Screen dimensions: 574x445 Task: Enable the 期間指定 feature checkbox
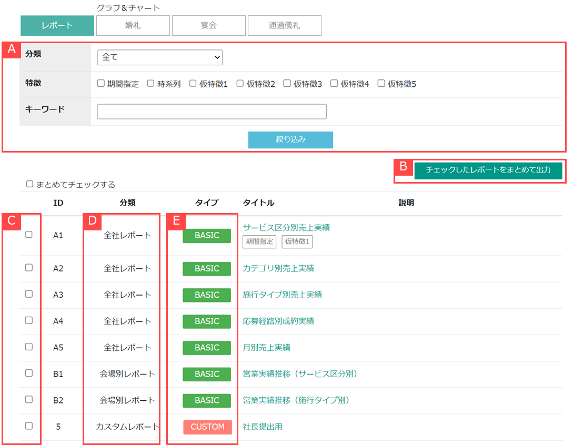[x=101, y=84]
